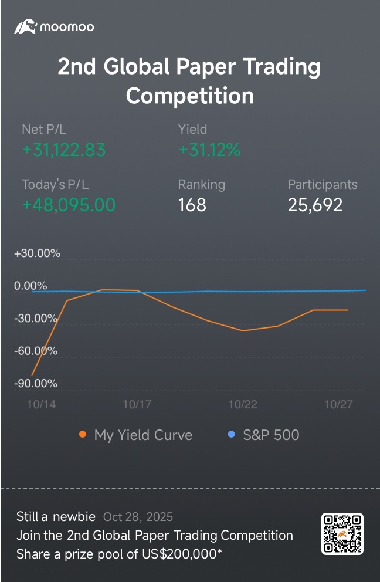Select the 10/17 date axis marker
This screenshot has width=380, height=582.
(138, 405)
